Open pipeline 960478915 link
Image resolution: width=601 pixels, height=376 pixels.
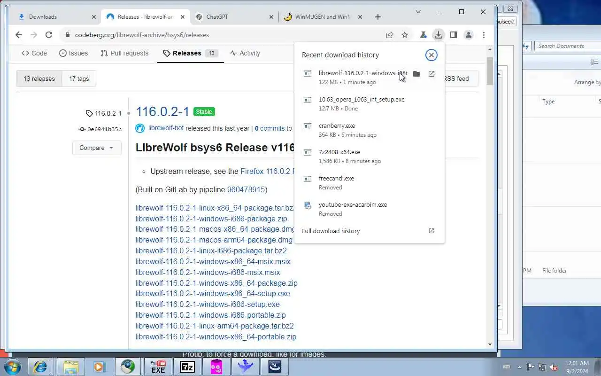coord(246,189)
